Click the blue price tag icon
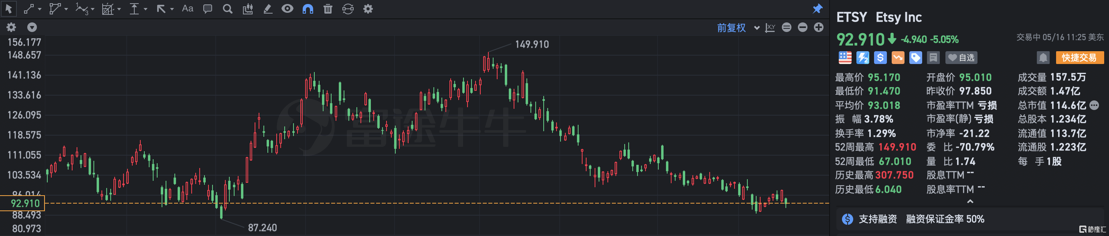This screenshot has width=1109, height=236. [916, 57]
